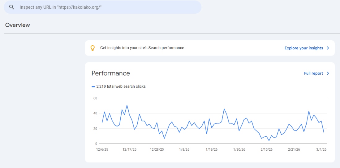Click the blue legend marker

(x=93, y=86)
